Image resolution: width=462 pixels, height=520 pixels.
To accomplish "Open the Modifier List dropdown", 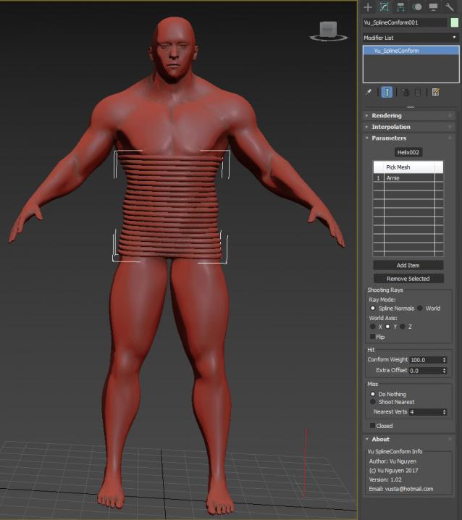I will [x=411, y=38].
